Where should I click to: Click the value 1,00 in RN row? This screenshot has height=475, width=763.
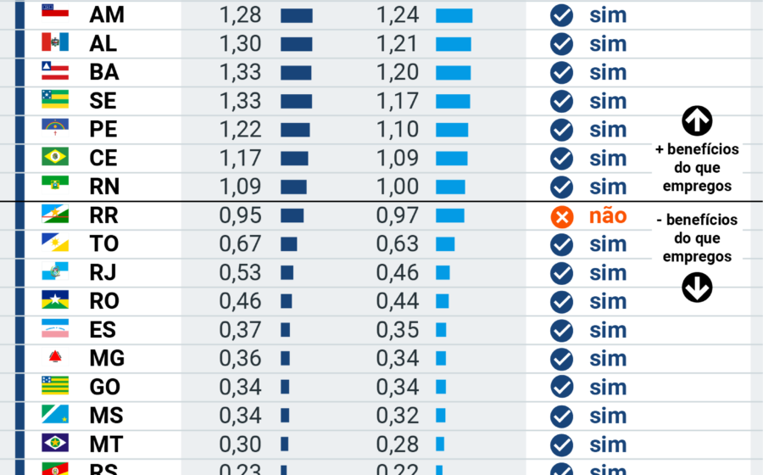pos(397,187)
